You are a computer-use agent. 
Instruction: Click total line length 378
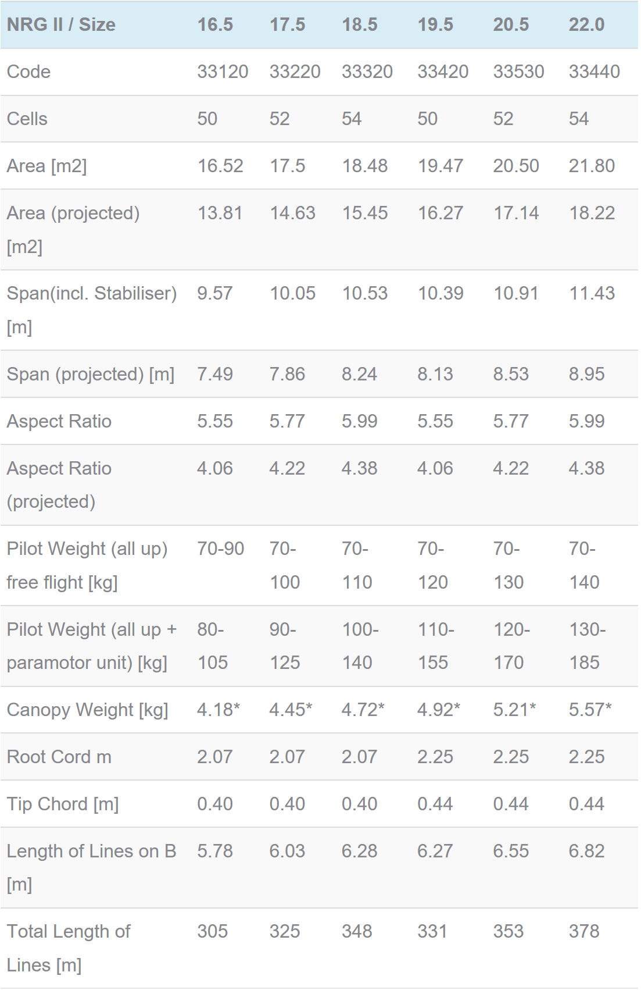tap(583, 931)
